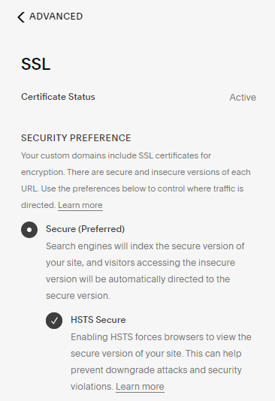275x401 pixels.
Task: Click the filled dot icon beside Secure (Preferred)
Action: (29, 230)
